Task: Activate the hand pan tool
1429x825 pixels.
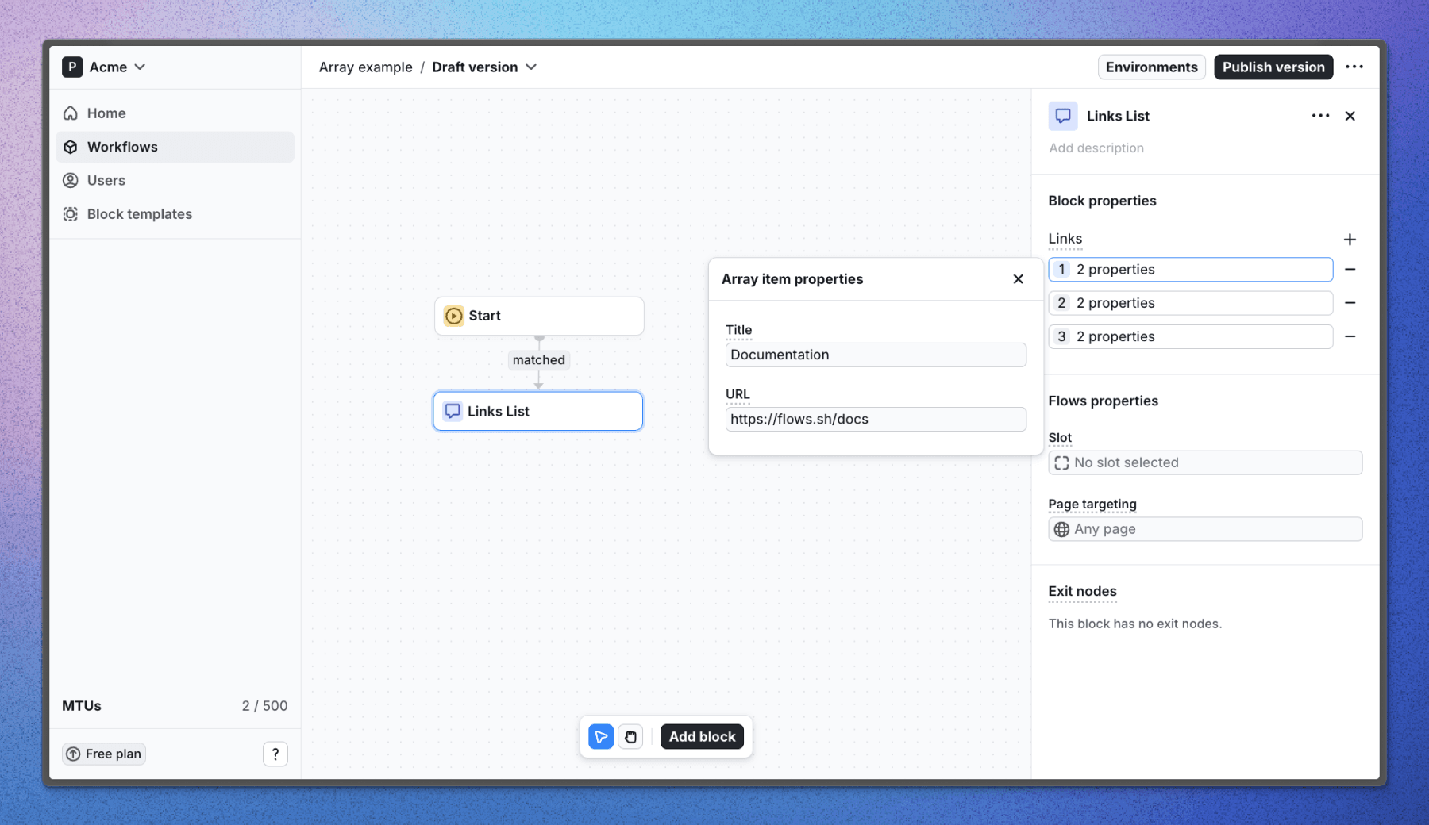Action: [630, 736]
